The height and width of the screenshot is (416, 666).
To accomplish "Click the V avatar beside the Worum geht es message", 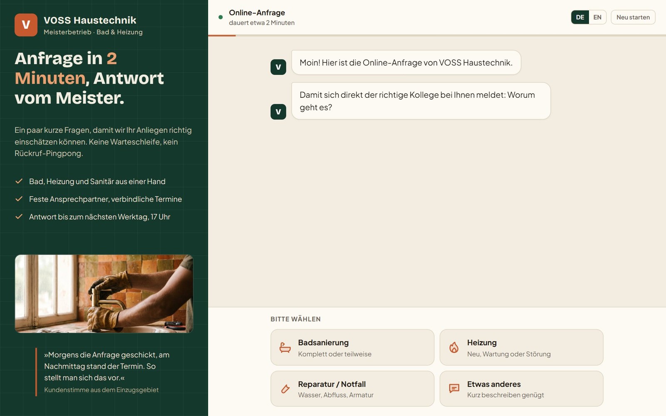I will (x=278, y=111).
